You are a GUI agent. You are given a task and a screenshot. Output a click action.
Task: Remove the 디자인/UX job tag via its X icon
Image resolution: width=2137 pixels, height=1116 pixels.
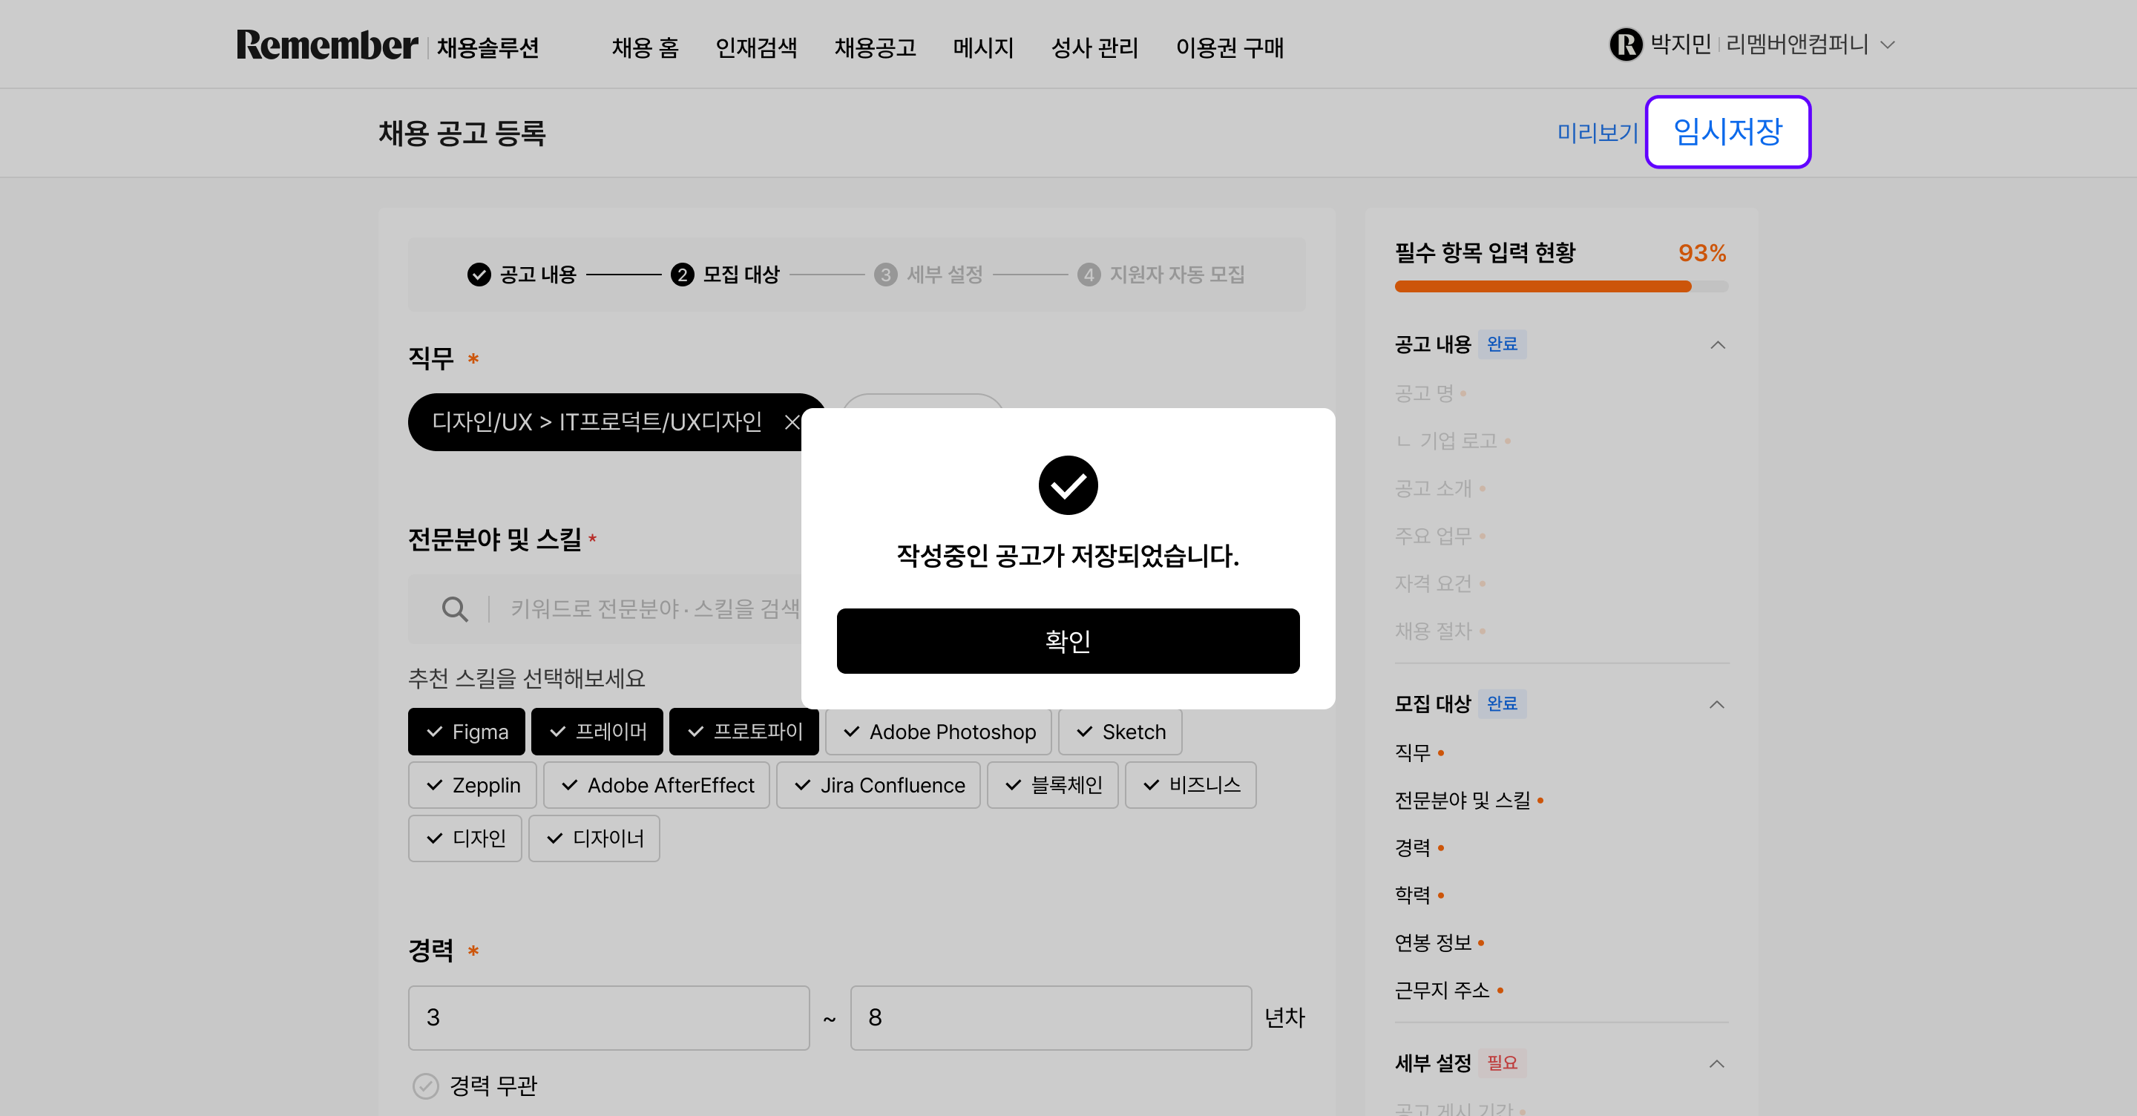pyautogui.click(x=793, y=422)
